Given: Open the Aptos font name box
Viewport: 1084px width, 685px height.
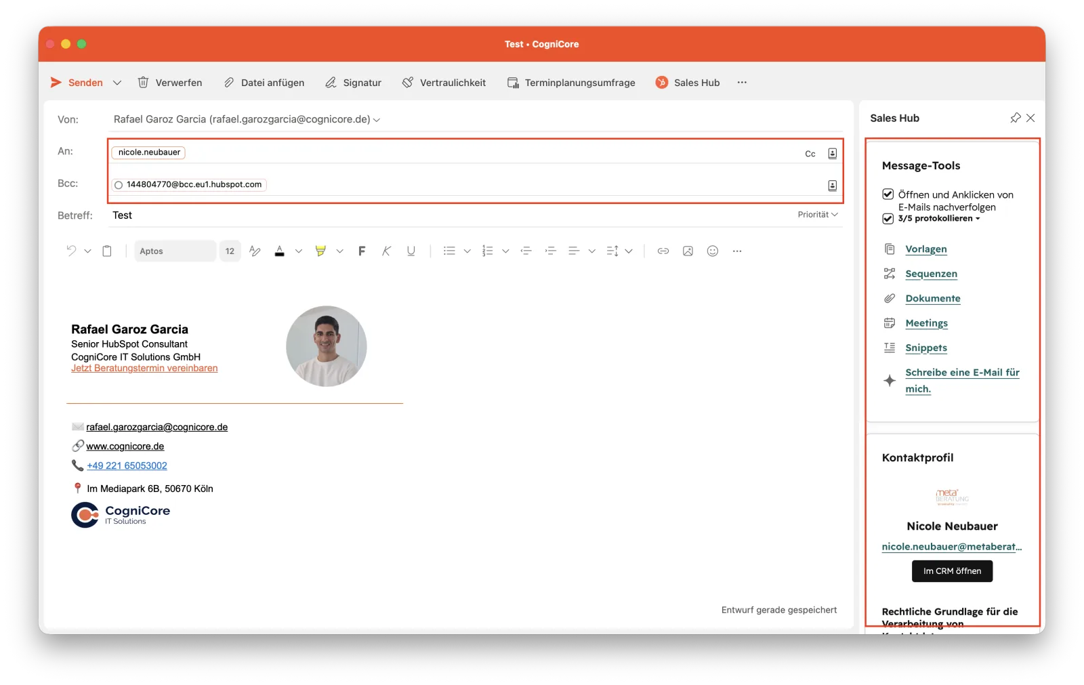Looking at the screenshot, I should click(x=175, y=251).
